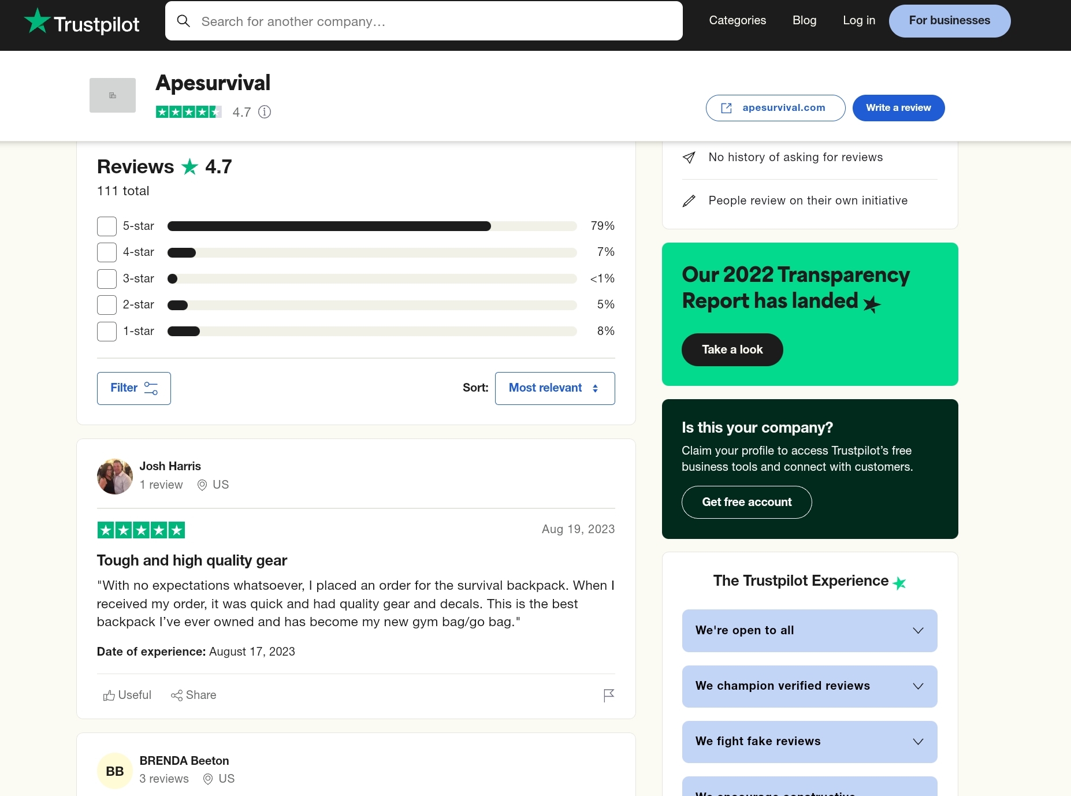The height and width of the screenshot is (796, 1071).
Task: Click Take a look button
Action: (x=732, y=349)
